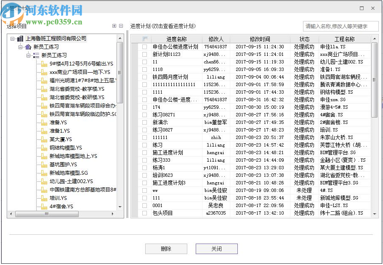The image size is (383, 265).
Task: Click the 状态 column header
Action: (304, 39)
